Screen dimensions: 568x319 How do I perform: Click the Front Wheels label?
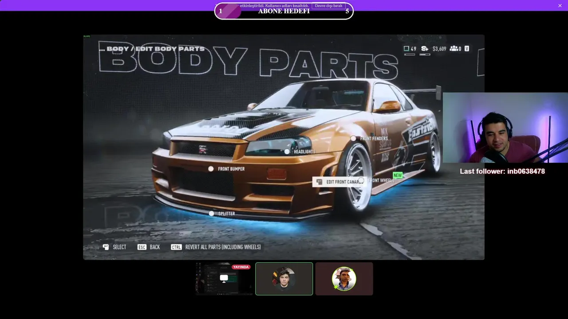pos(381,180)
